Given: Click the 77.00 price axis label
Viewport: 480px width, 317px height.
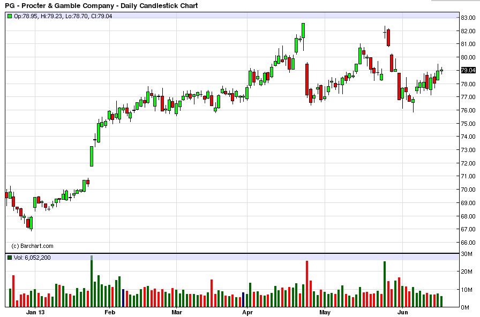Looking at the screenshot, I should pos(468,97).
